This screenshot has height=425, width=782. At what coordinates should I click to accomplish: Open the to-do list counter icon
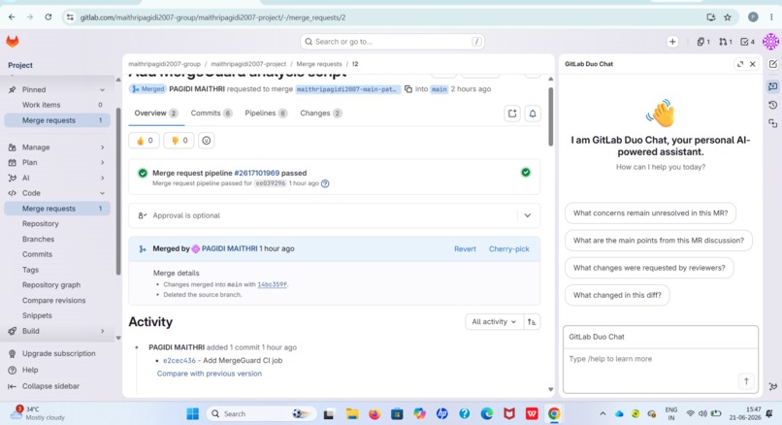(x=747, y=42)
